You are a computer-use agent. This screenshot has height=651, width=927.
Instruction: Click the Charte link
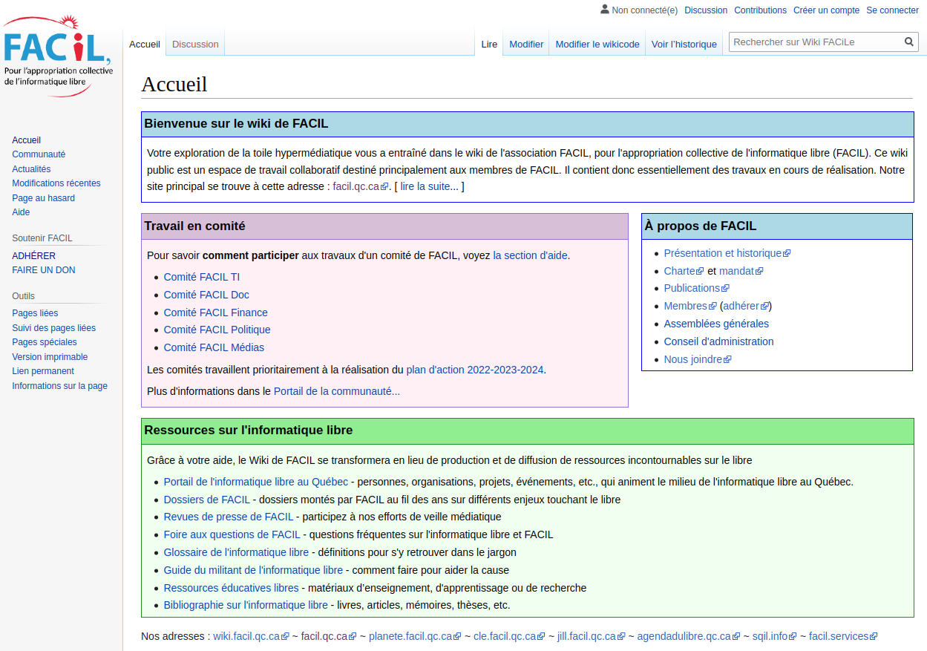pos(684,271)
